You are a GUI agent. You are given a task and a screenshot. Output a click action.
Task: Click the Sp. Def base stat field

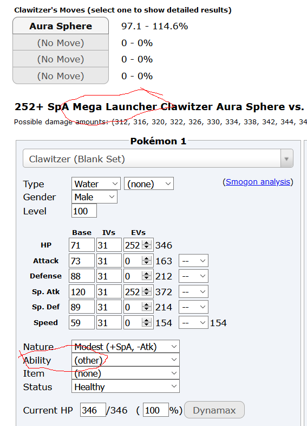pyautogui.click(x=82, y=307)
